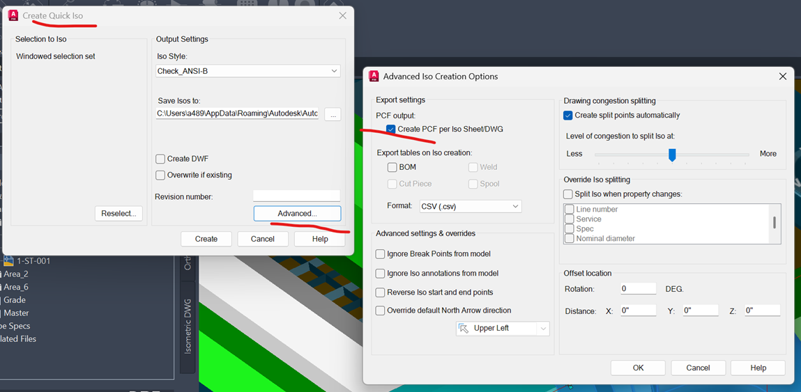Click 'Windowed selection set' text
The image size is (801, 392).
point(56,56)
